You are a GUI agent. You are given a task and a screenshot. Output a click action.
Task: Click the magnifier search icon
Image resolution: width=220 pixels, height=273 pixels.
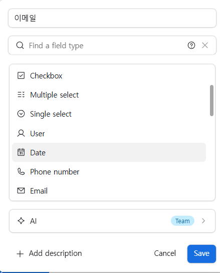pos(20,45)
